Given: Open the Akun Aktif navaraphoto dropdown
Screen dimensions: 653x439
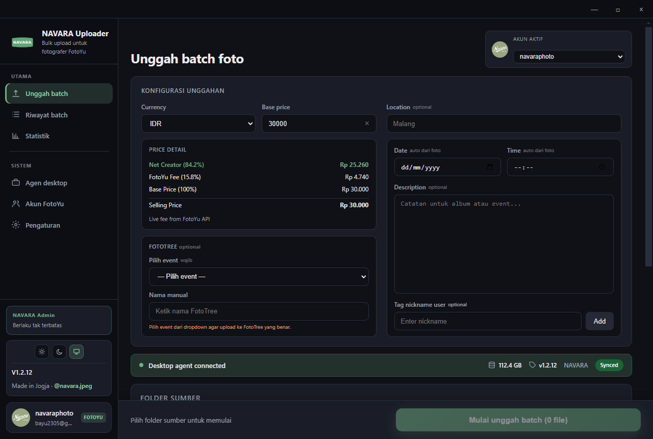Looking at the screenshot, I should 569,57.
